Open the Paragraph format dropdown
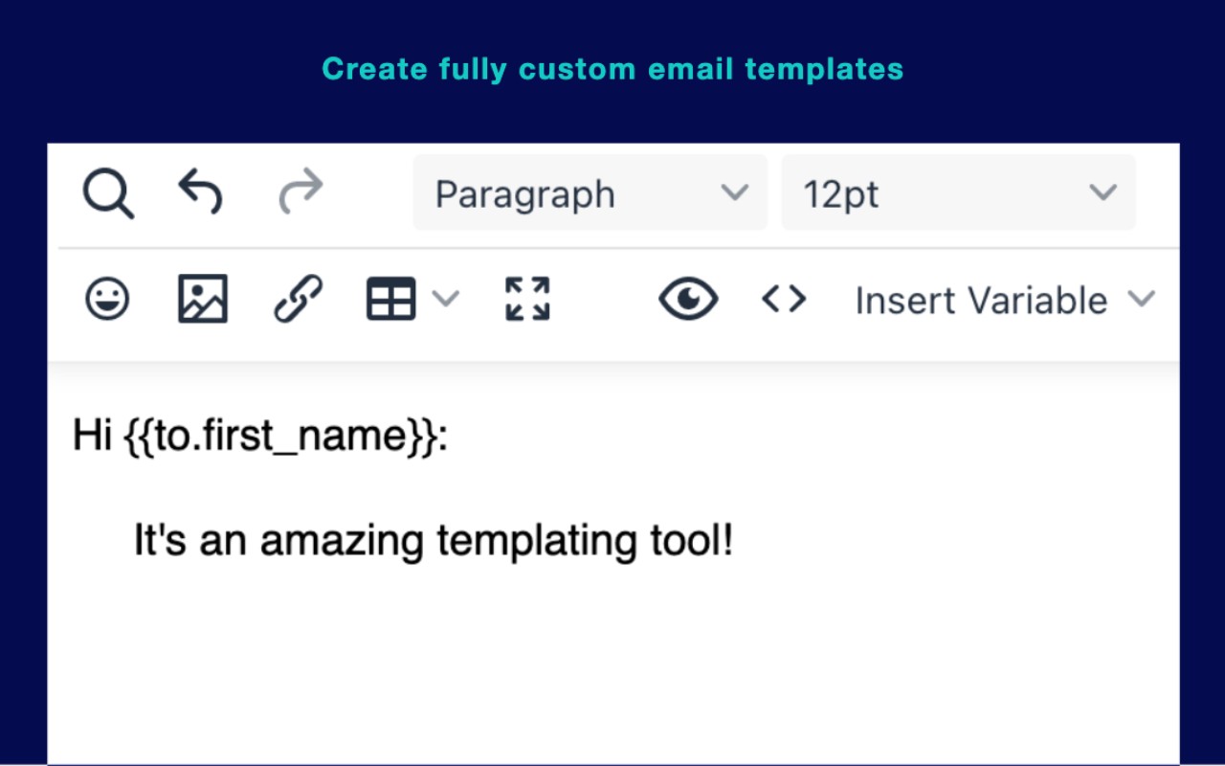The width and height of the screenshot is (1225, 766). (x=589, y=192)
